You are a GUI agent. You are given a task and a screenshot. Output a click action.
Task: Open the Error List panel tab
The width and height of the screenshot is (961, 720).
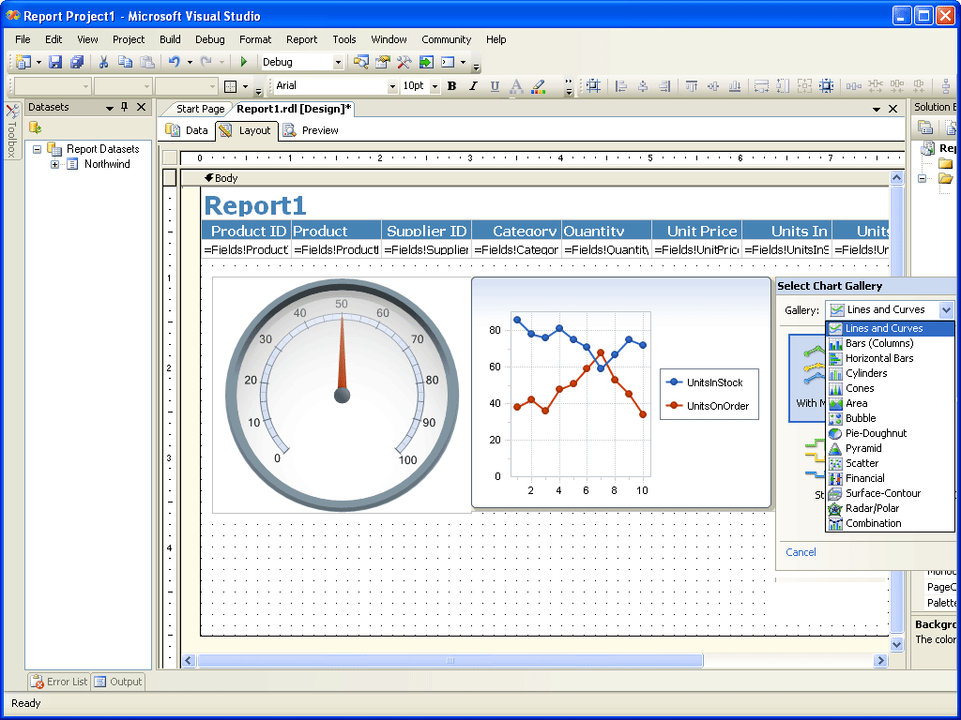(x=59, y=682)
